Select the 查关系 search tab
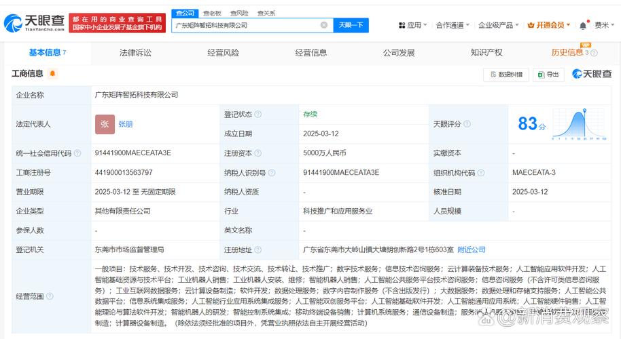The image size is (621, 339). tap(266, 13)
